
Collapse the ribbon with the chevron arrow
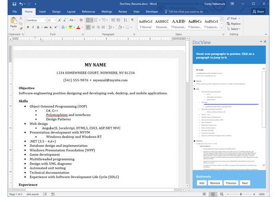coord(266,34)
